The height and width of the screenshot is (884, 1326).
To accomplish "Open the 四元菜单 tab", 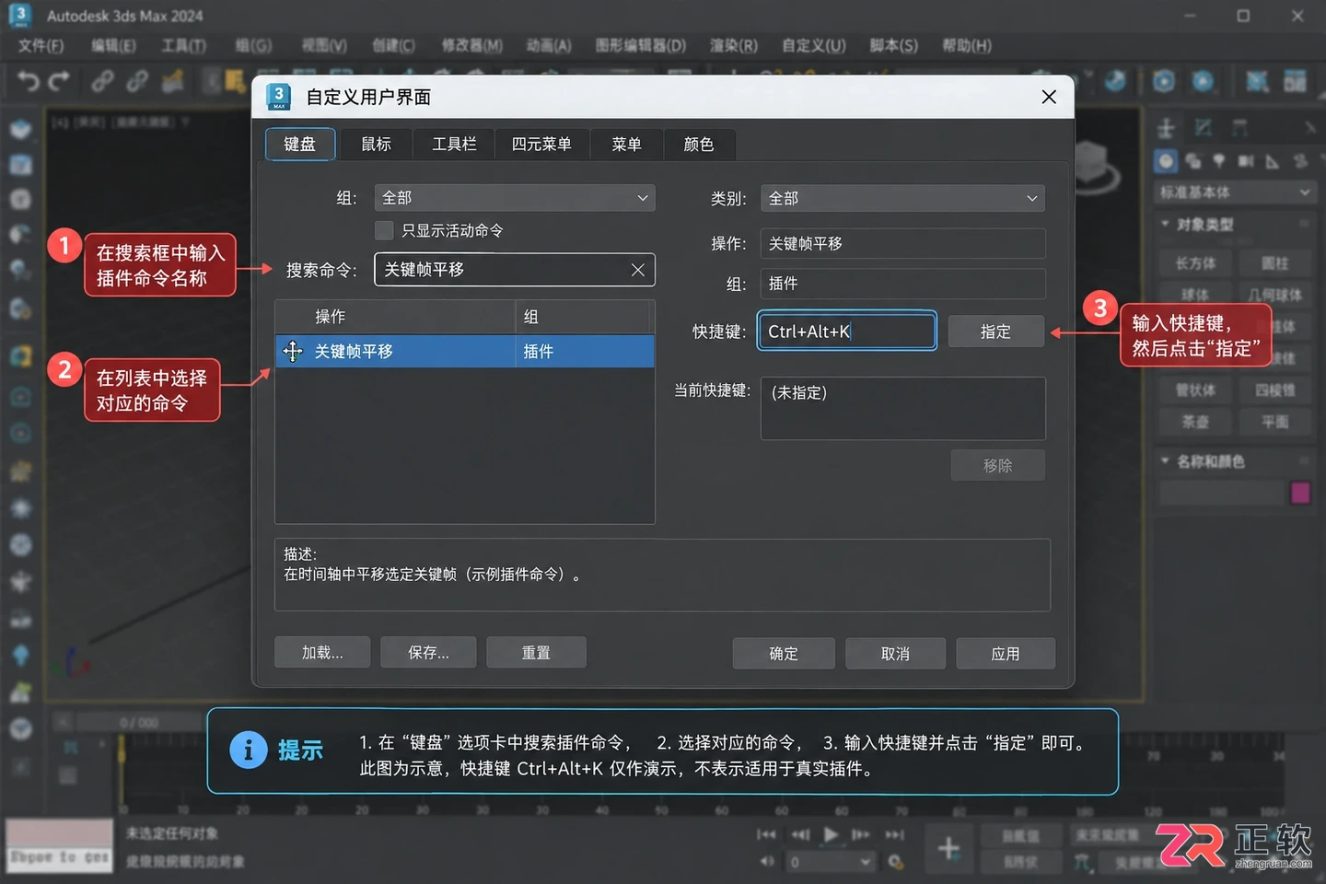I will tap(541, 145).
